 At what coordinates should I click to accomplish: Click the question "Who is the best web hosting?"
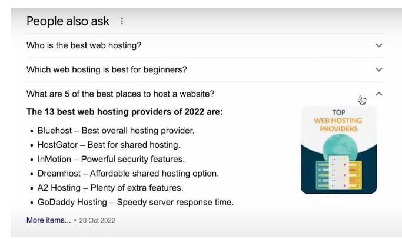(x=84, y=45)
